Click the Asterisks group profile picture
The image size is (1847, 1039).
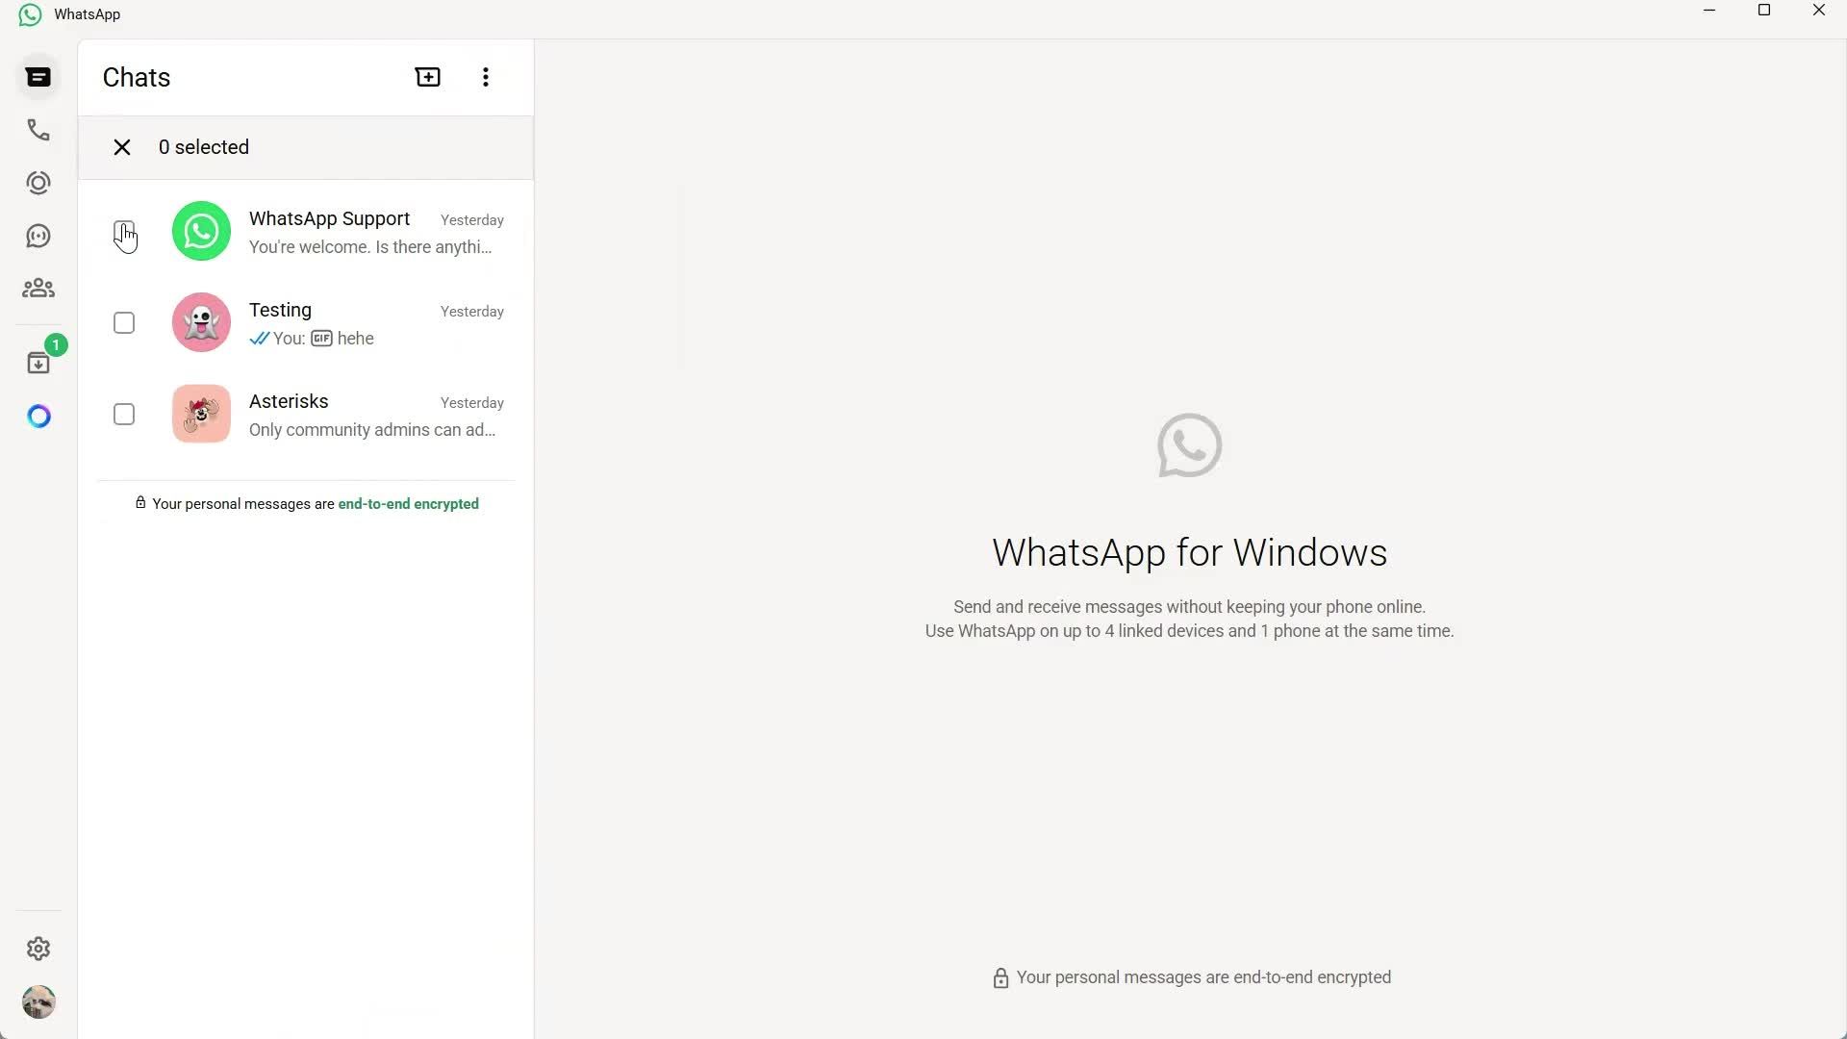pyautogui.click(x=200, y=414)
